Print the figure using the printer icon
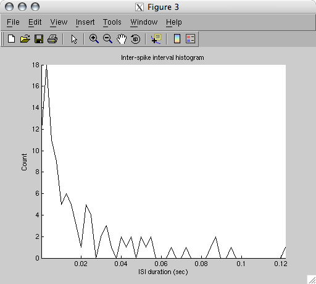 click(52, 39)
